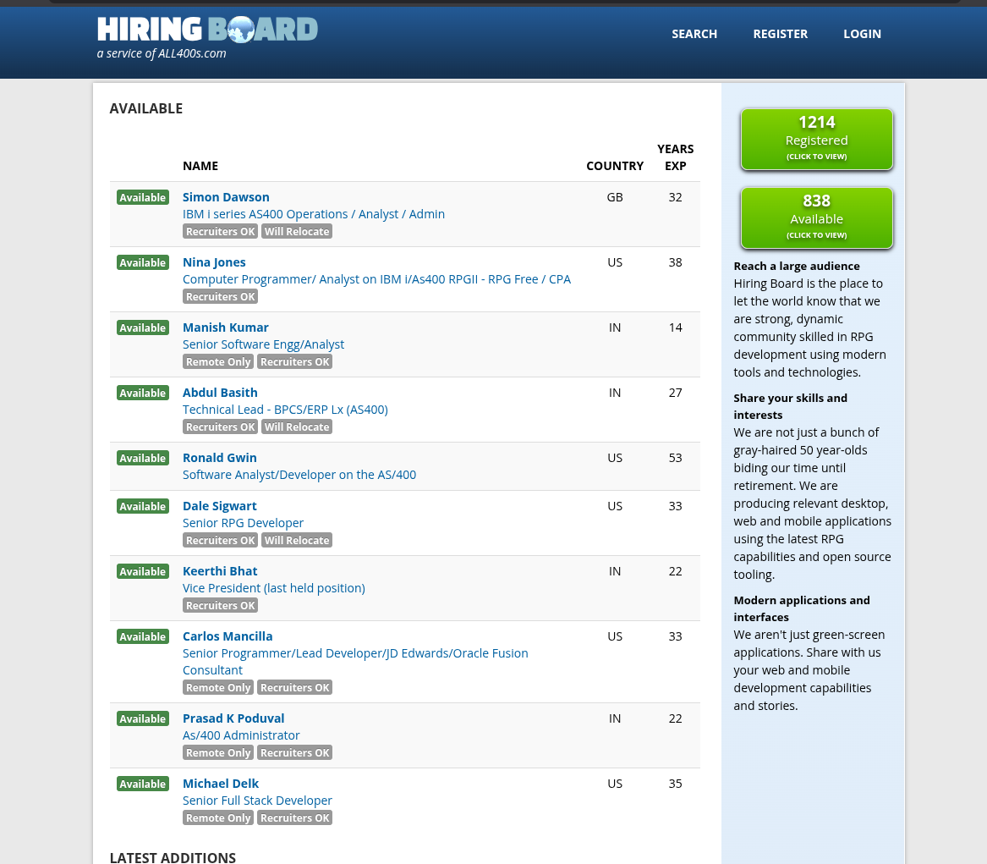Open Prasad K Poduval's profile
The width and height of the screenshot is (987, 864).
point(233,718)
